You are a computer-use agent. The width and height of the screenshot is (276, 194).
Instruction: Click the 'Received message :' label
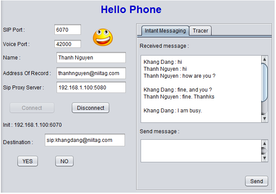[164, 46]
